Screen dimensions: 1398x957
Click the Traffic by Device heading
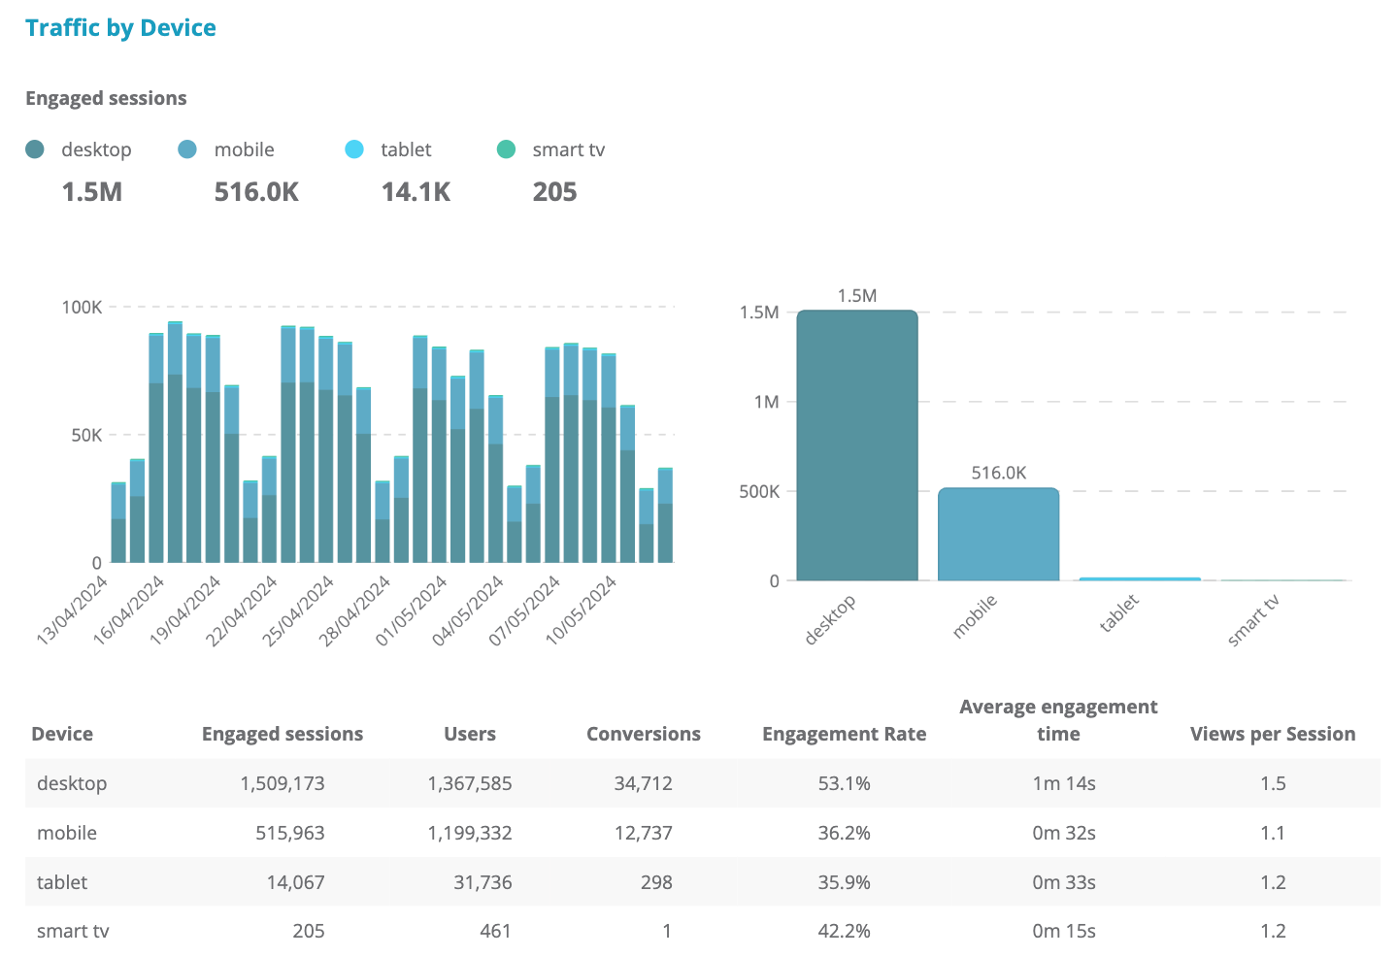coord(121,27)
